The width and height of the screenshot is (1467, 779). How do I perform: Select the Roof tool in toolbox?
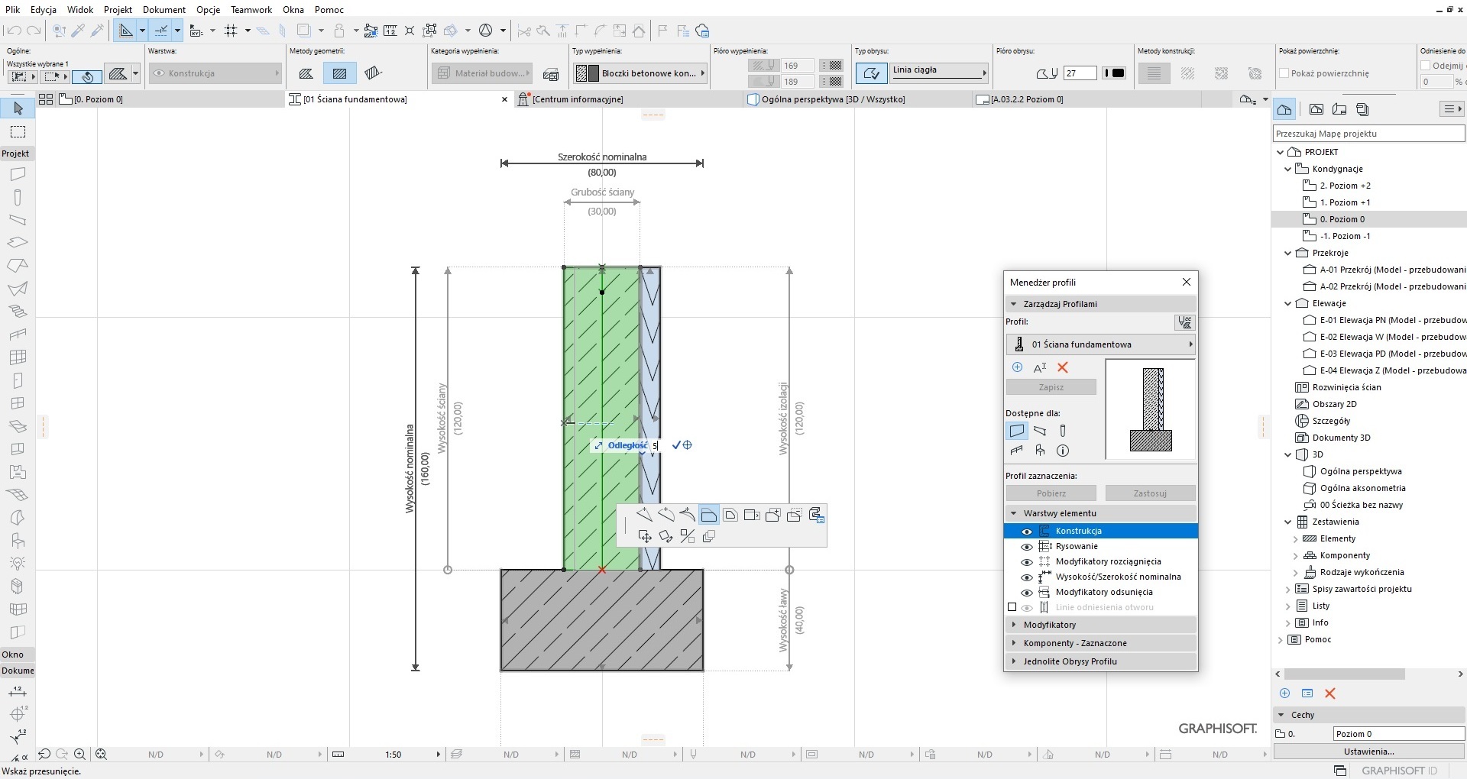18,266
